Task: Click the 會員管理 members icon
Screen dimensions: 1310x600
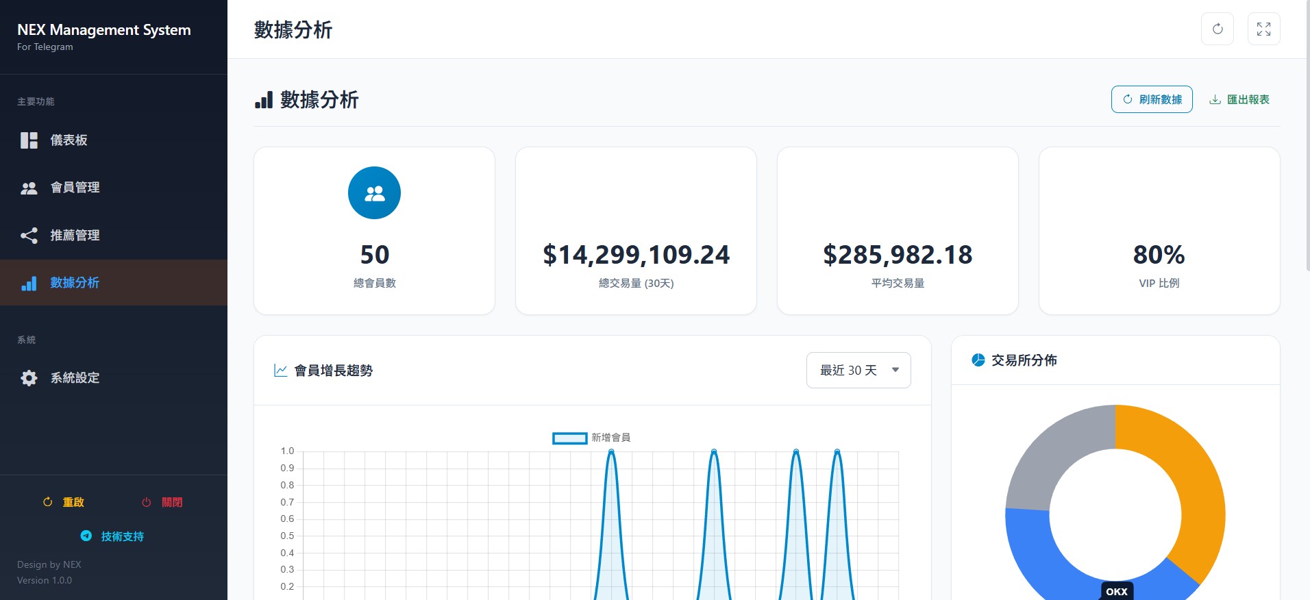Action: (29, 188)
